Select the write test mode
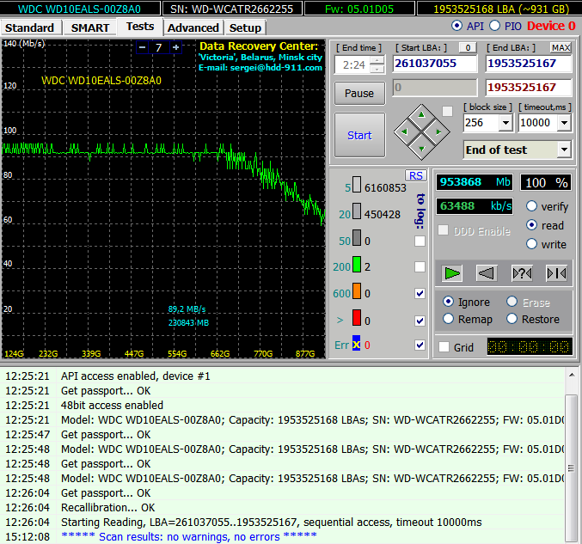The width and height of the screenshot is (582, 544). (x=531, y=244)
